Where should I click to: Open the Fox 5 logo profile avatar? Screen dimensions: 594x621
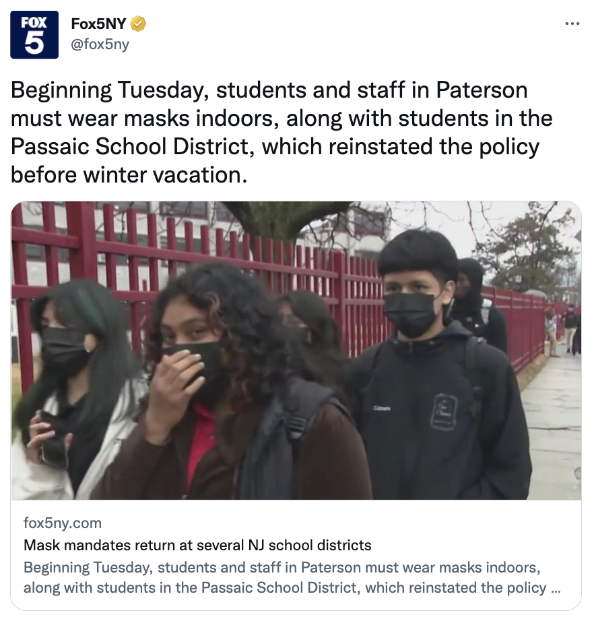click(x=34, y=35)
